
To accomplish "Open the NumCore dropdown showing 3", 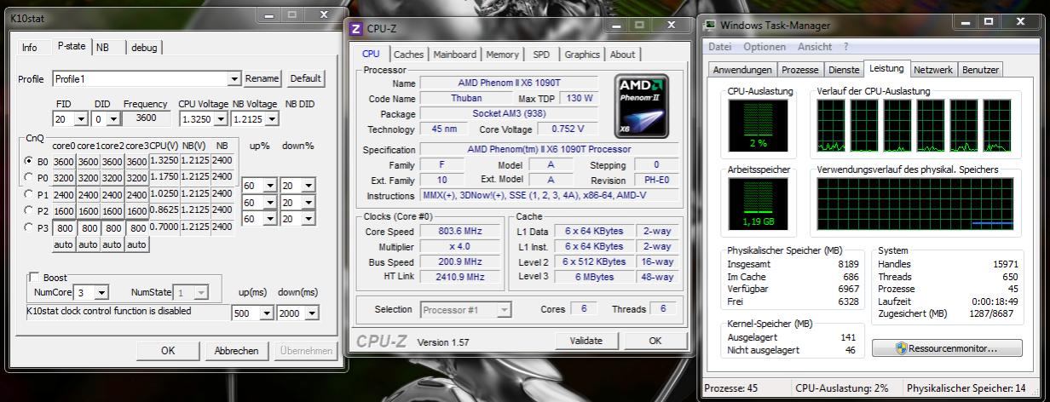I will point(91,292).
